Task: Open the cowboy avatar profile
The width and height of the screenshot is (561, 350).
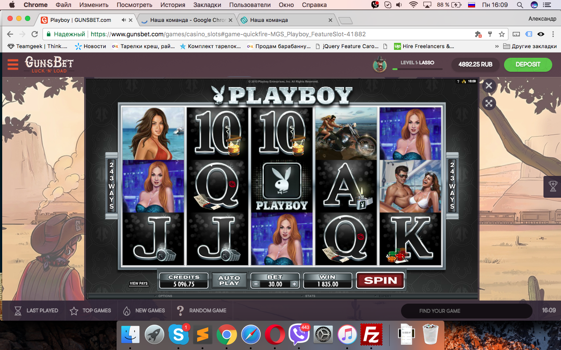Action: pos(380,64)
